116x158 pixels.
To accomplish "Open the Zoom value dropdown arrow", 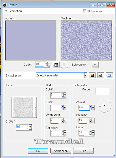I will 49,64.
